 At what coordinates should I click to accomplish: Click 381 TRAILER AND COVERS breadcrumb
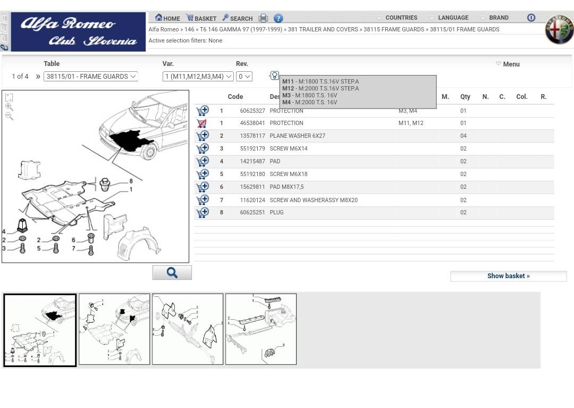[x=323, y=29]
